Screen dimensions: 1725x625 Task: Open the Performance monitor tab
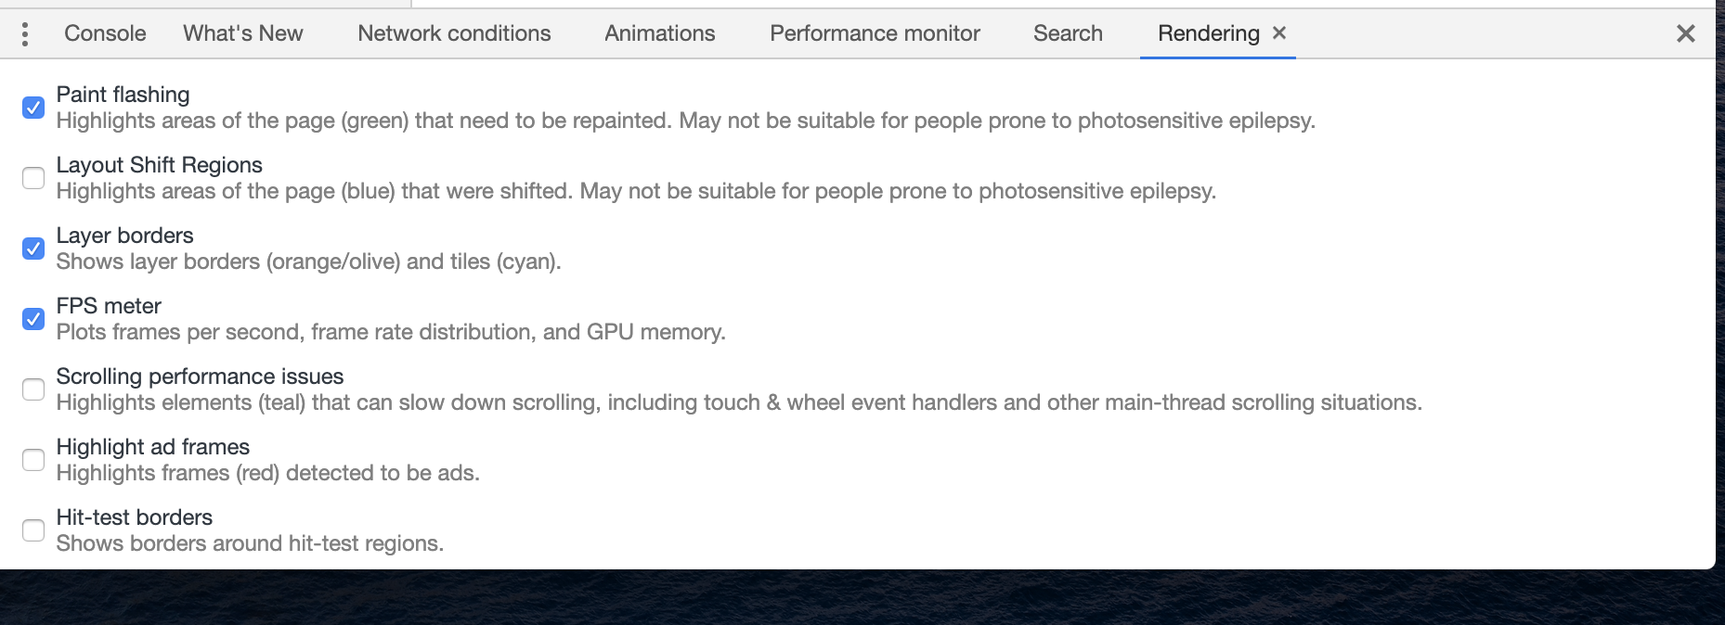tap(875, 33)
